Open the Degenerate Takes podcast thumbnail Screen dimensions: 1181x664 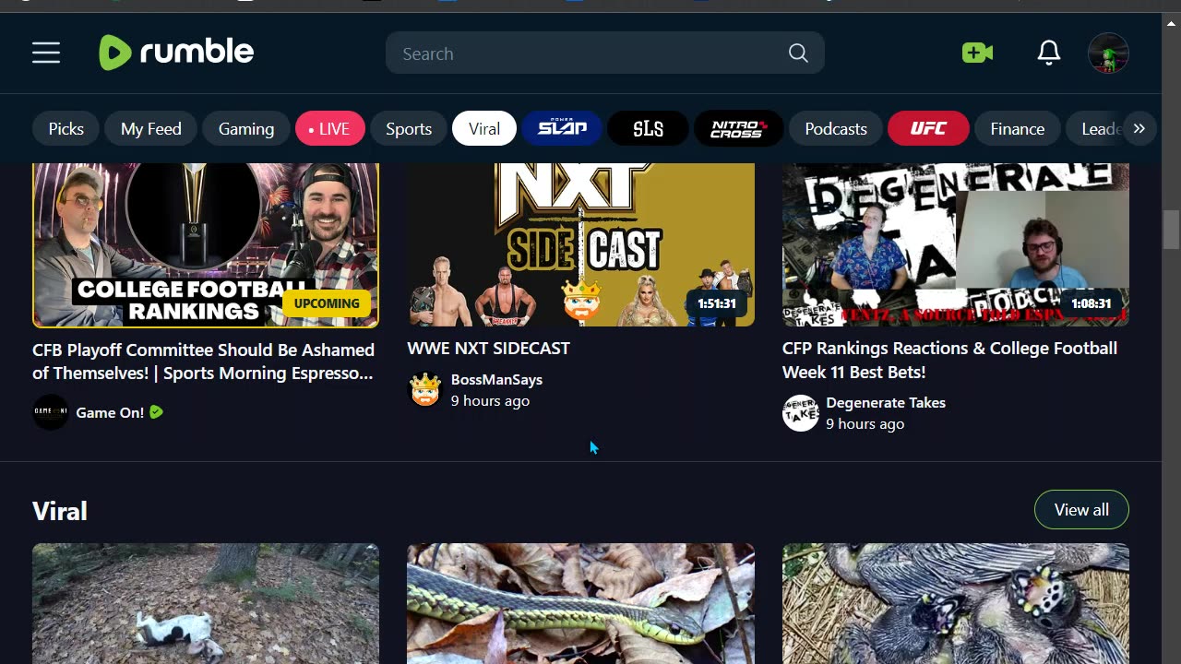point(956,245)
